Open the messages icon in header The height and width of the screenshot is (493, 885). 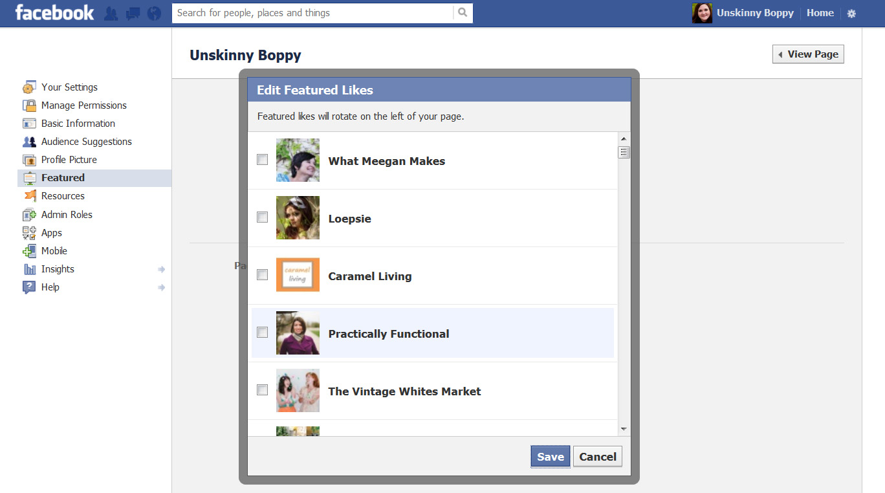[x=133, y=13]
